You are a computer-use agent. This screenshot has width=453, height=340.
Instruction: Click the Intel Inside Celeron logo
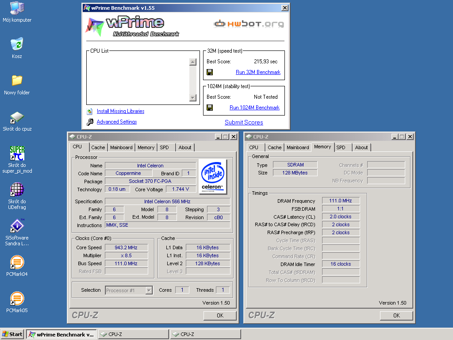pyautogui.click(x=213, y=177)
